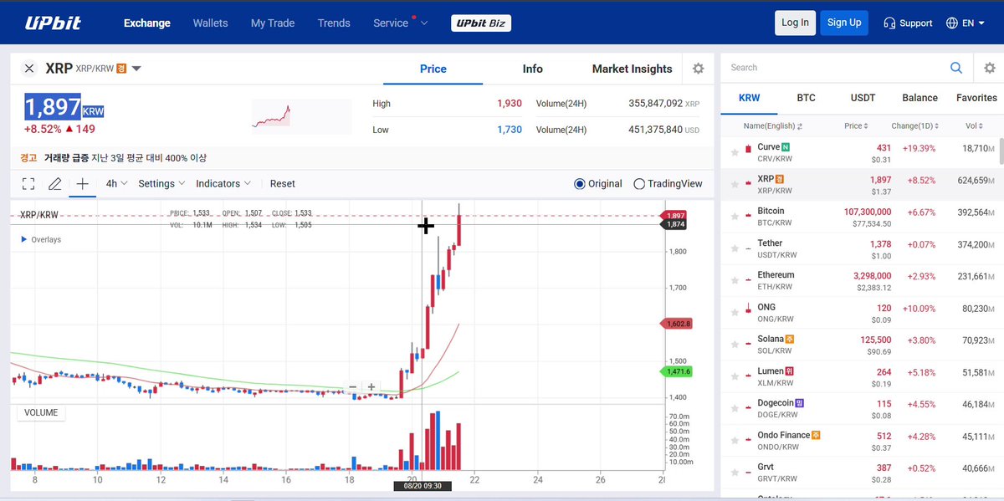Expand the Overlays section on chart

tap(41, 240)
